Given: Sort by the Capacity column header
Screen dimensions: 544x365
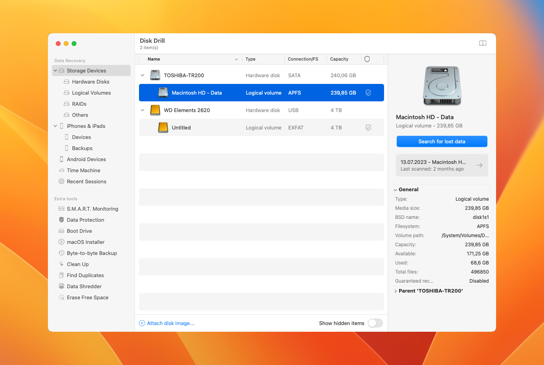Looking at the screenshot, I should coord(339,59).
